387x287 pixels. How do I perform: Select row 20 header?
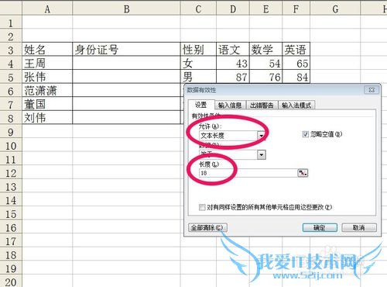tap(11, 282)
